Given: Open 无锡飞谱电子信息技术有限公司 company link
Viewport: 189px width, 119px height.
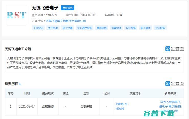Looking at the screenshot, I should pos(66,21).
